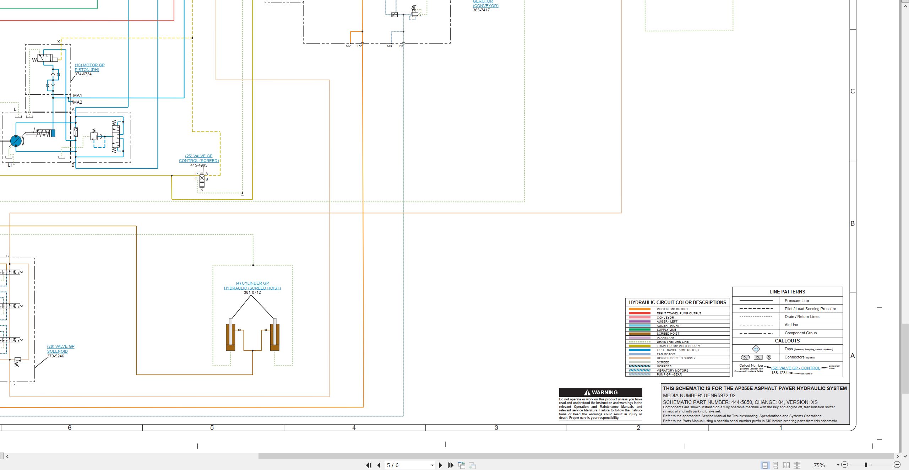The height and width of the screenshot is (470, 909).
Task: Go to the first page
Action: coord(369,465)
